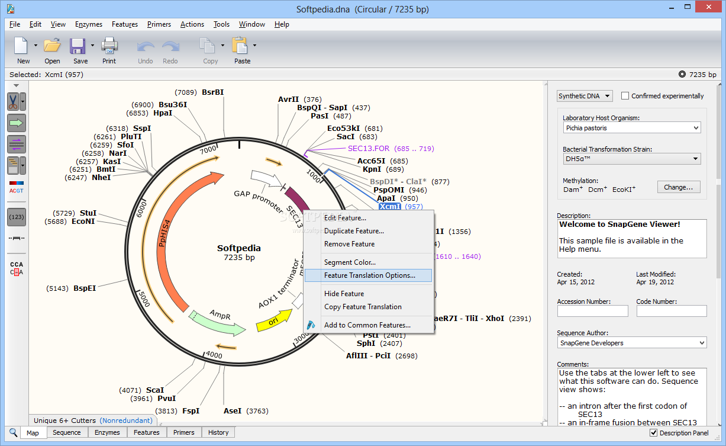
Task: Open the File menu
Action: (x=15, y=24)
